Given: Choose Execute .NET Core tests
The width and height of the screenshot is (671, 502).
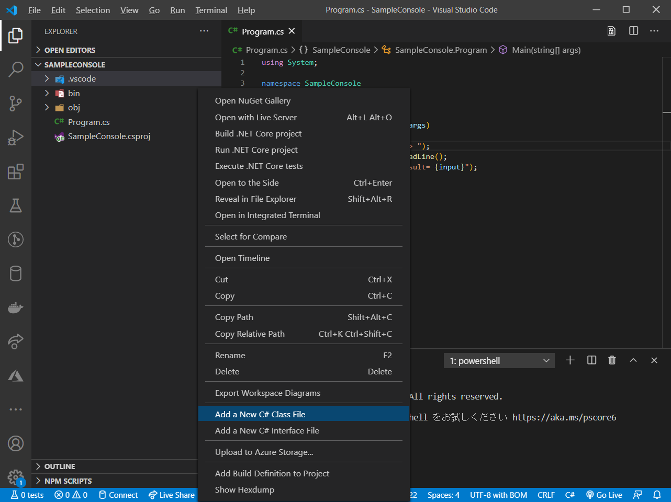Looking at the screenshot, I should coord(304,166).
